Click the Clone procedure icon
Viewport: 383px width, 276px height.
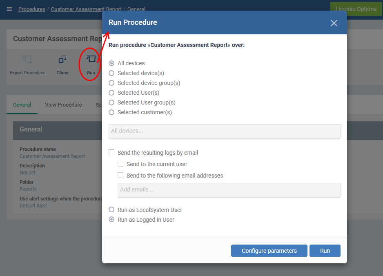[x=62, y=59]
